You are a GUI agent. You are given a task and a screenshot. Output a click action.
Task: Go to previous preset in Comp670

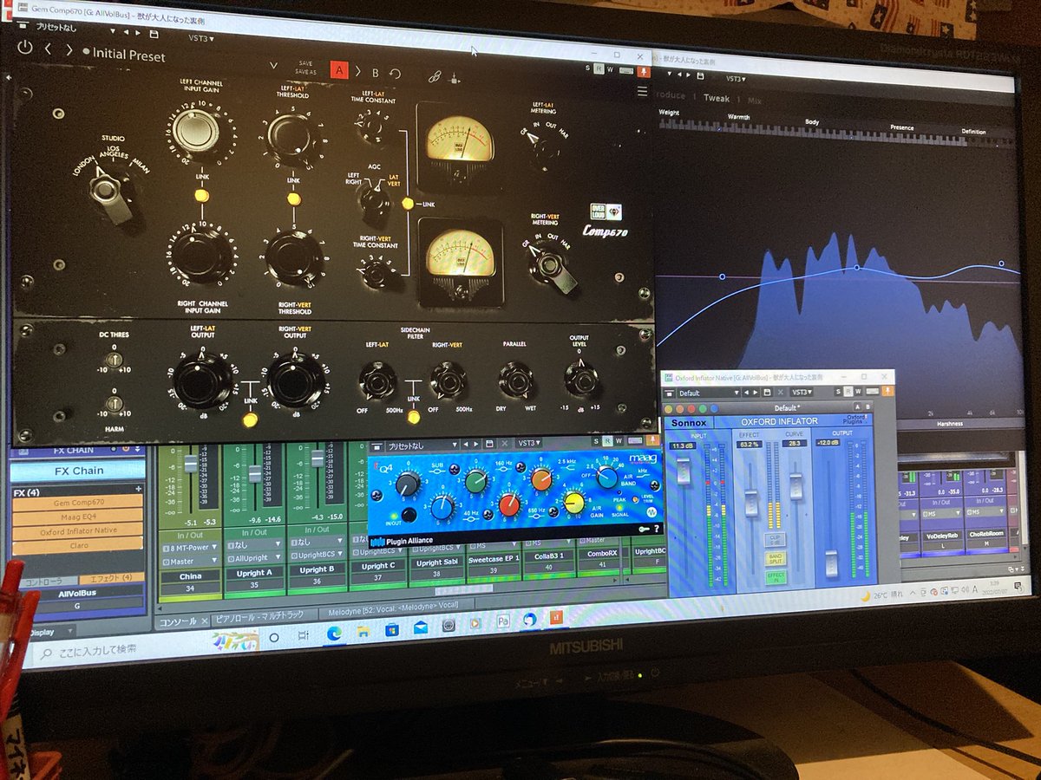tap(49, 49)
